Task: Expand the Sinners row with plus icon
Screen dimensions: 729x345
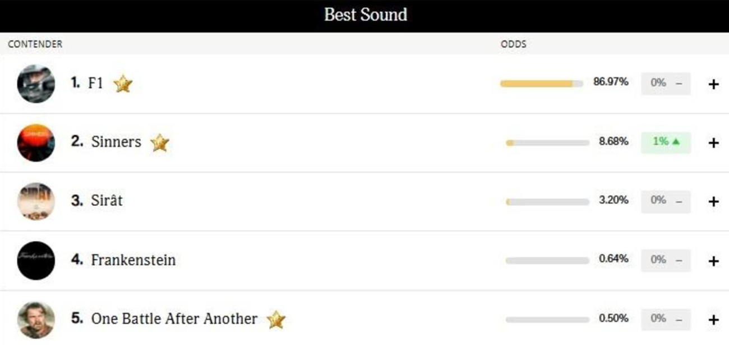Action: click(x=713, y=143)
